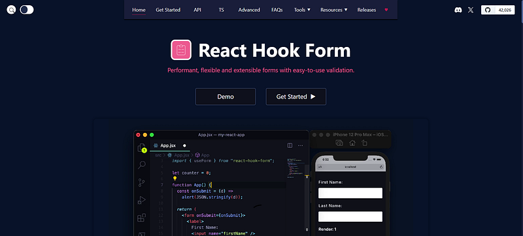Open the search magnifier icon
Screen dimensions: 523x236
pos(11,10)
